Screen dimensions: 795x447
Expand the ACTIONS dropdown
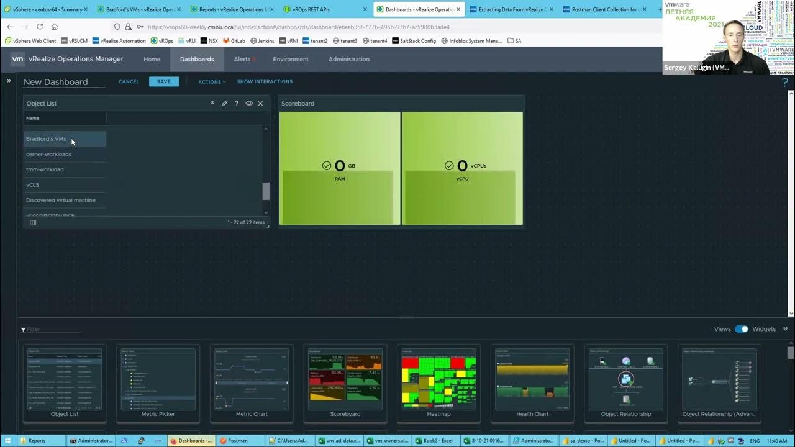coord(212,82)
